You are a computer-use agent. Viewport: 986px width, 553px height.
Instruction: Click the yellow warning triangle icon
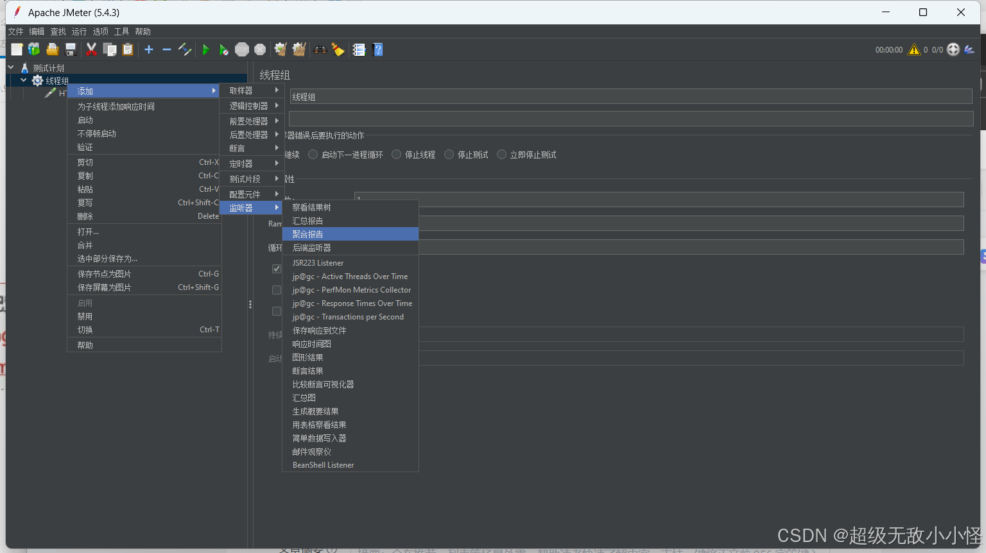[x=914, y=49]
